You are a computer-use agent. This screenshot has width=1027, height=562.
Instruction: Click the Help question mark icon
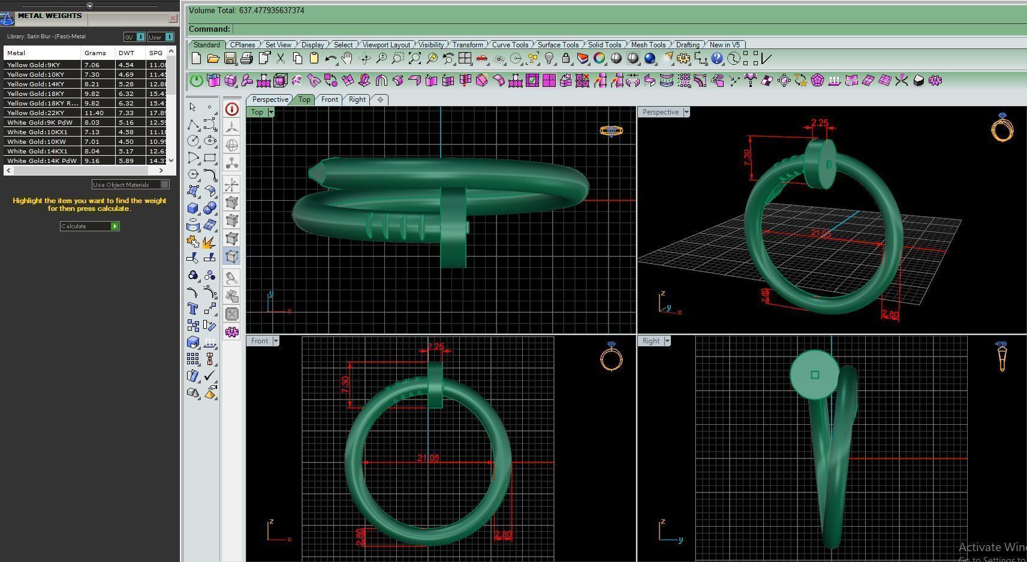[716, 59]
